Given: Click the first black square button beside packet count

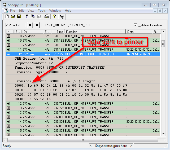Looking at the screenshot, I should 30,25.
